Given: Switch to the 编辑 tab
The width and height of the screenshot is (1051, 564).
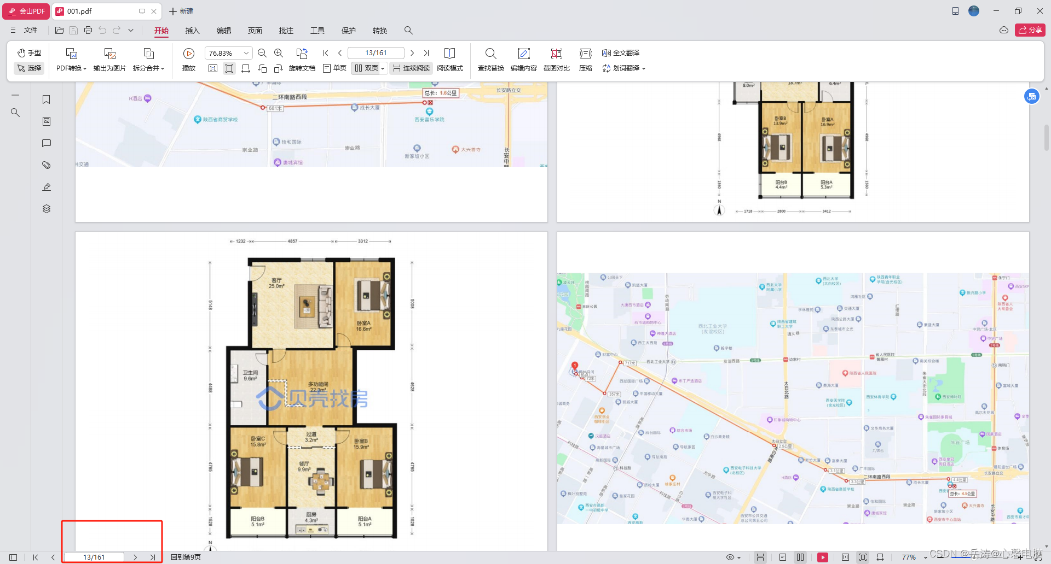Looking at the screenshot, I should (x=224, y=31).
